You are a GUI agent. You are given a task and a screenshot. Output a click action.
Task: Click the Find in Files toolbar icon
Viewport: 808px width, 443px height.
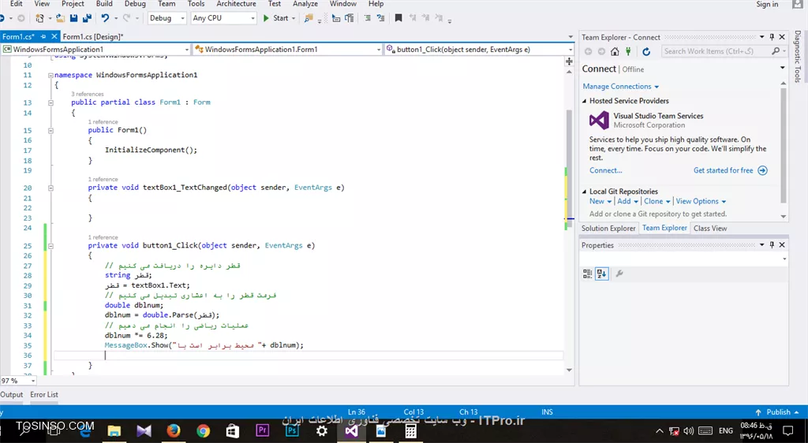click(309, 18)
